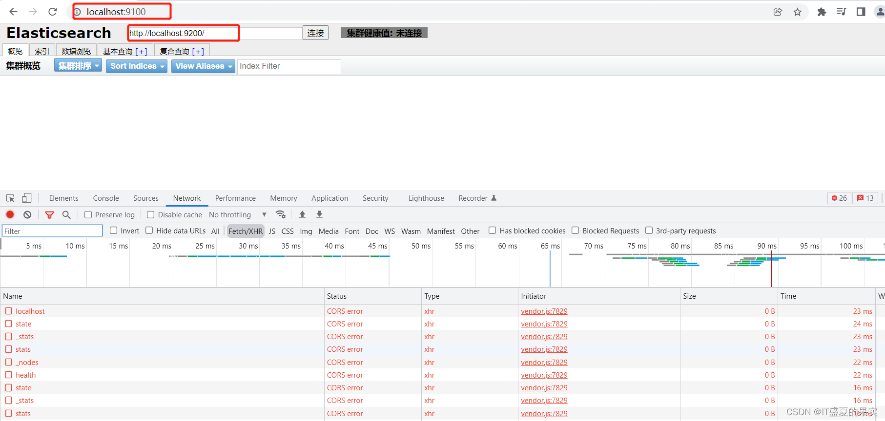Screen dimensions: 885x421
Task: Open the No throttling dropdown
Action: (238, 215)
